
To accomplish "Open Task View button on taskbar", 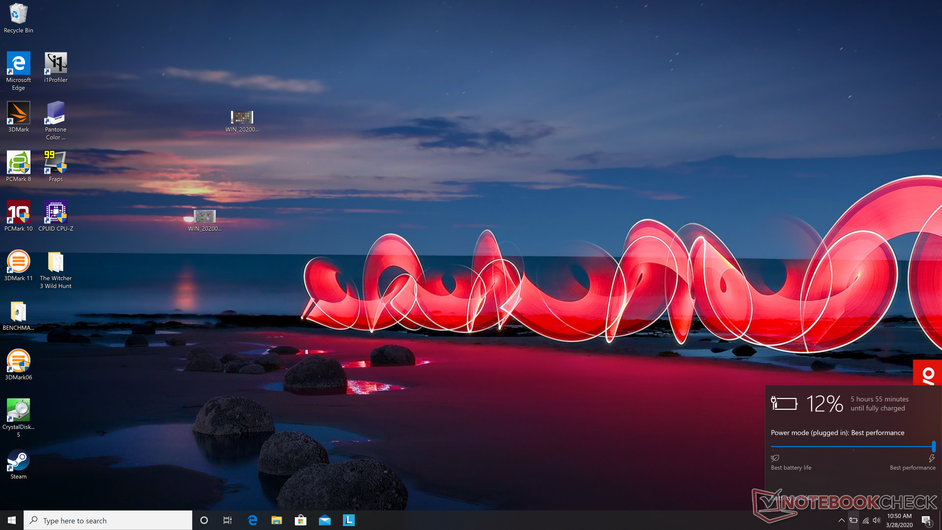I will pos(228,520).
